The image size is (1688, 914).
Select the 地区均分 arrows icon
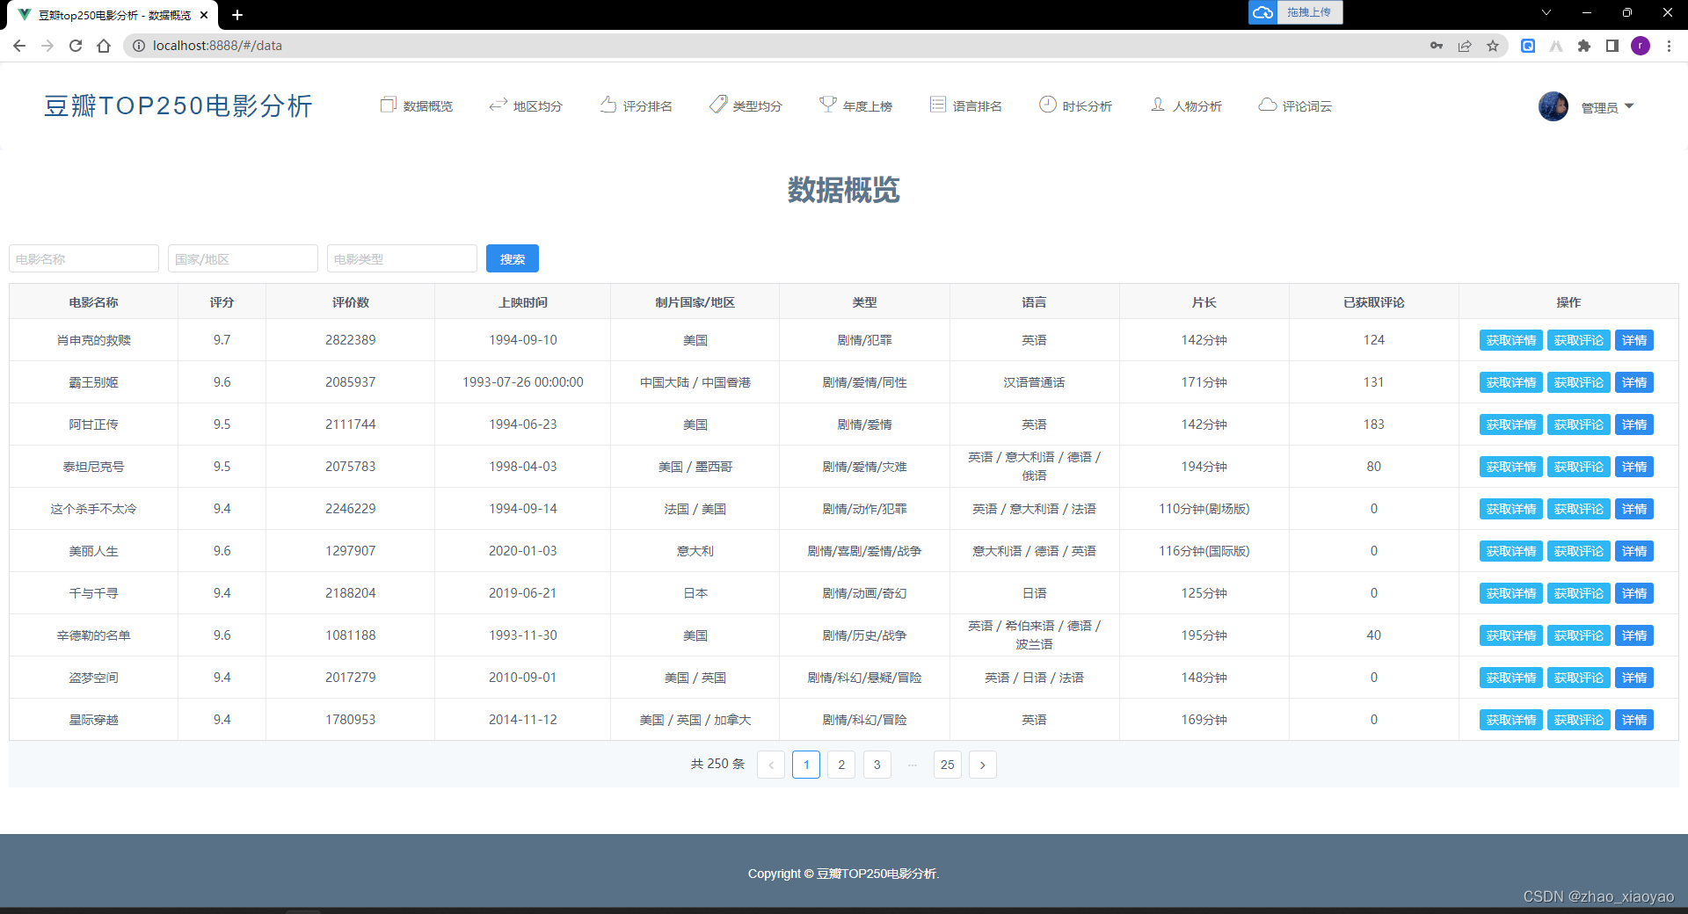497,105
